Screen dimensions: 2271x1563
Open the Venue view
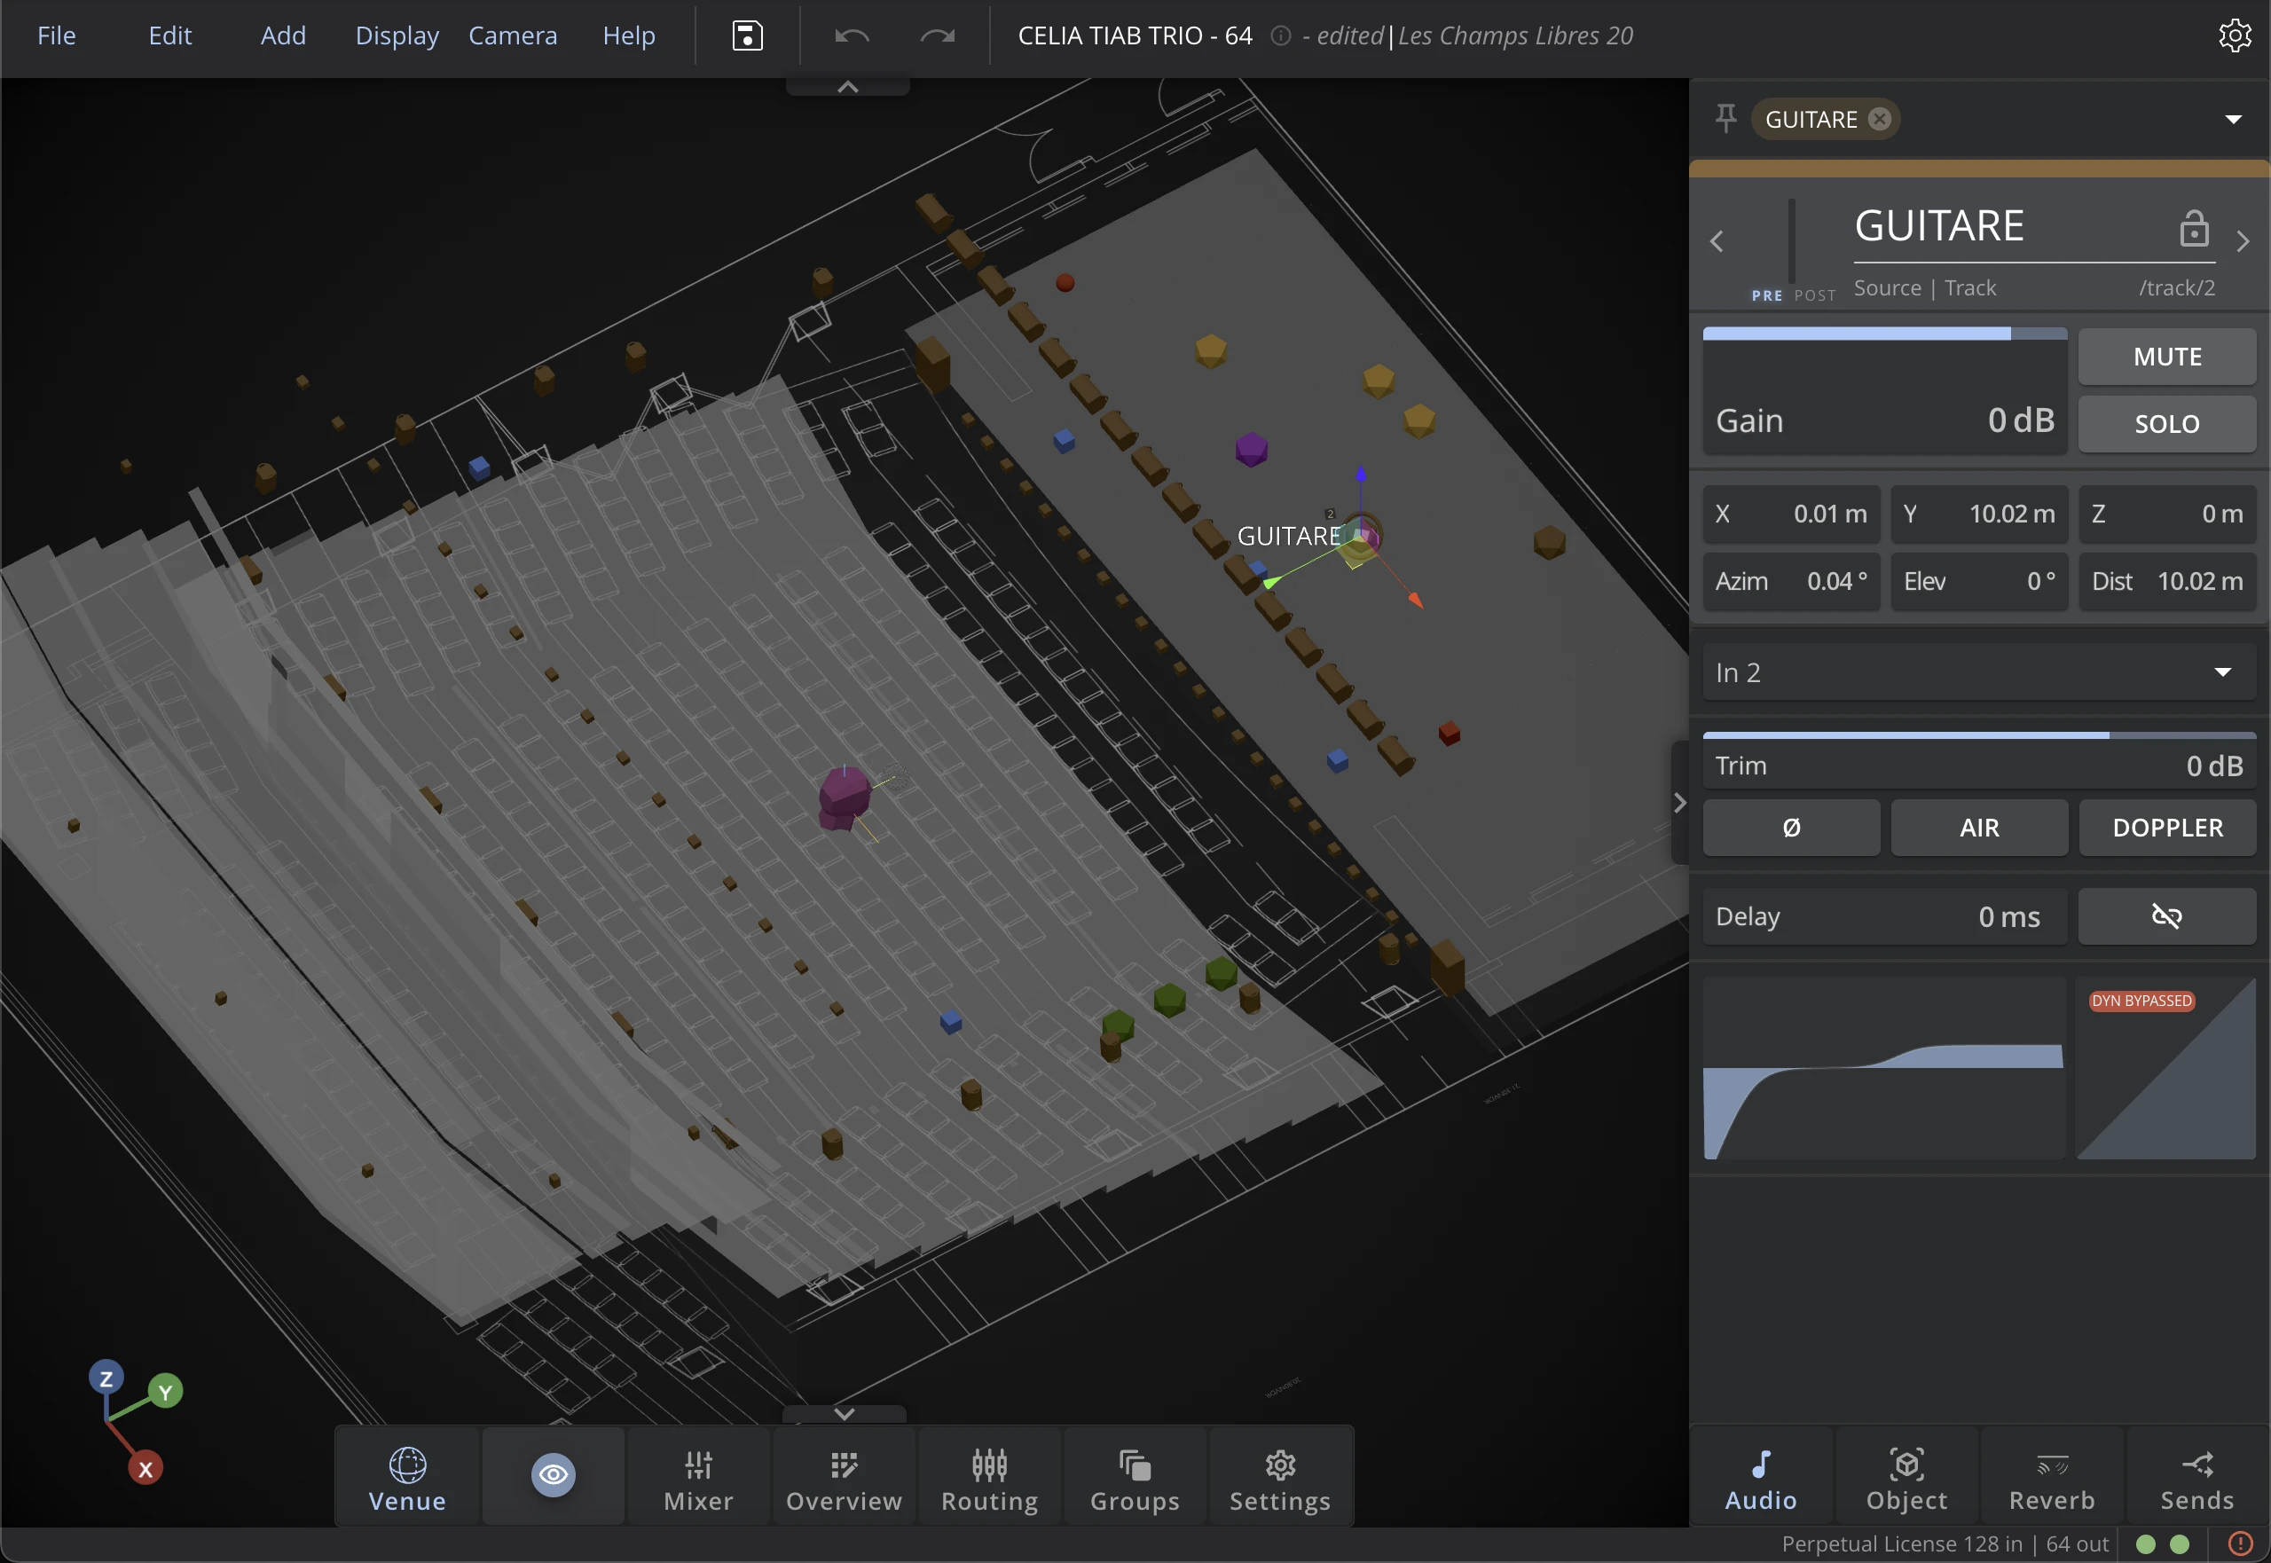point(407,1478)
